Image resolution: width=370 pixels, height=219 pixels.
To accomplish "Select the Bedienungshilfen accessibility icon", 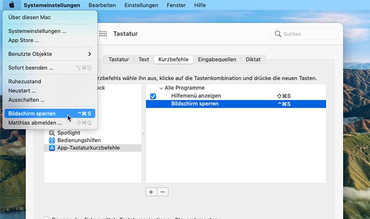I will (52, 140).
